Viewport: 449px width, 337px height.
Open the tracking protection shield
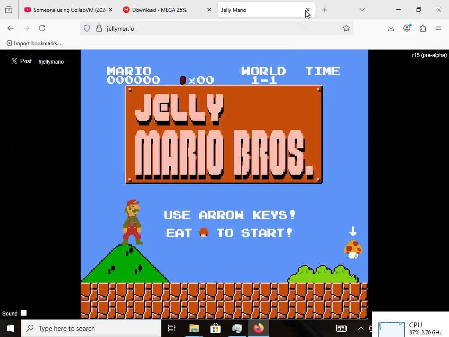click(x=87, y=28)
